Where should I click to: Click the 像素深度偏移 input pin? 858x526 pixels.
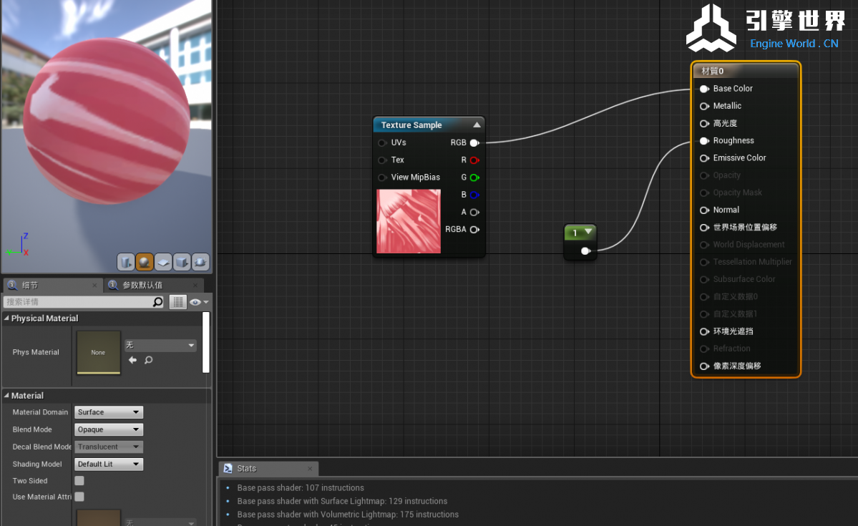704,366
